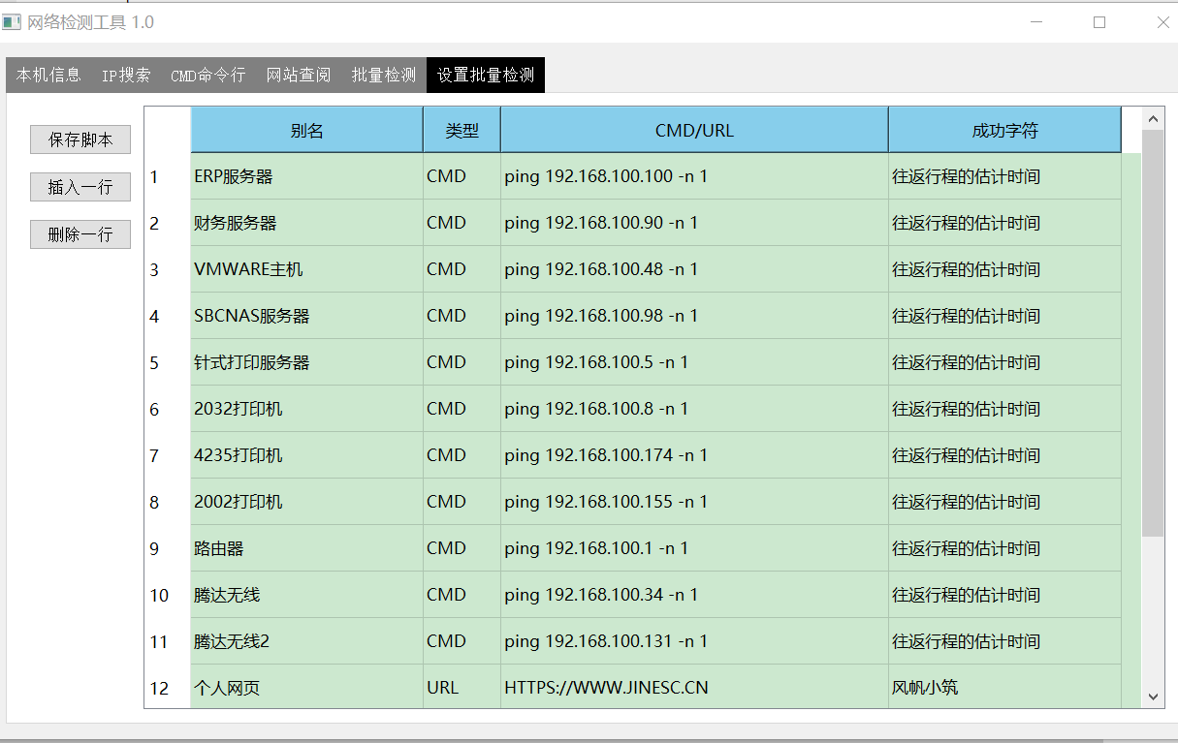Click the 插入一行 button

click(x=80, y=187)
